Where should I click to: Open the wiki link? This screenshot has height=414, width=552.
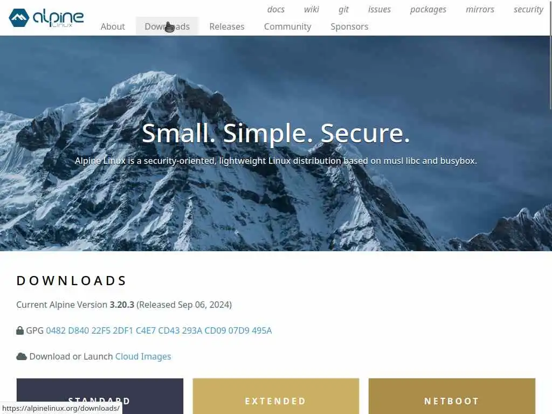(x=312, y=10)
